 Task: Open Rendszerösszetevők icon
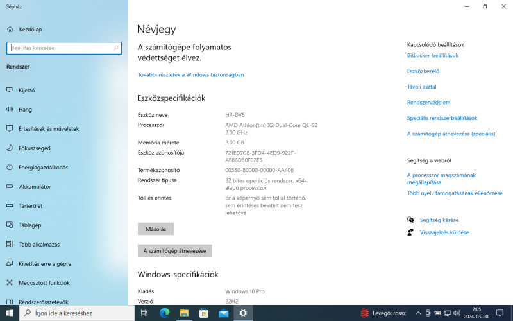[10, 302]
